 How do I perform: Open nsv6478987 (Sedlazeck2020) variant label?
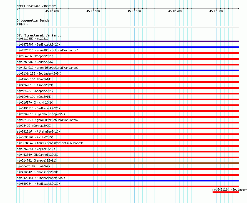[38, 44]
